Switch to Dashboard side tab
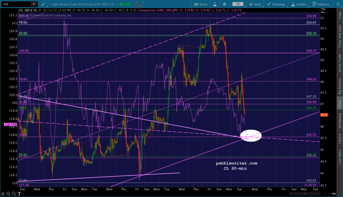The width and height of the screenshot is (343, 197). pyautogui.click(x=340, y=121)
